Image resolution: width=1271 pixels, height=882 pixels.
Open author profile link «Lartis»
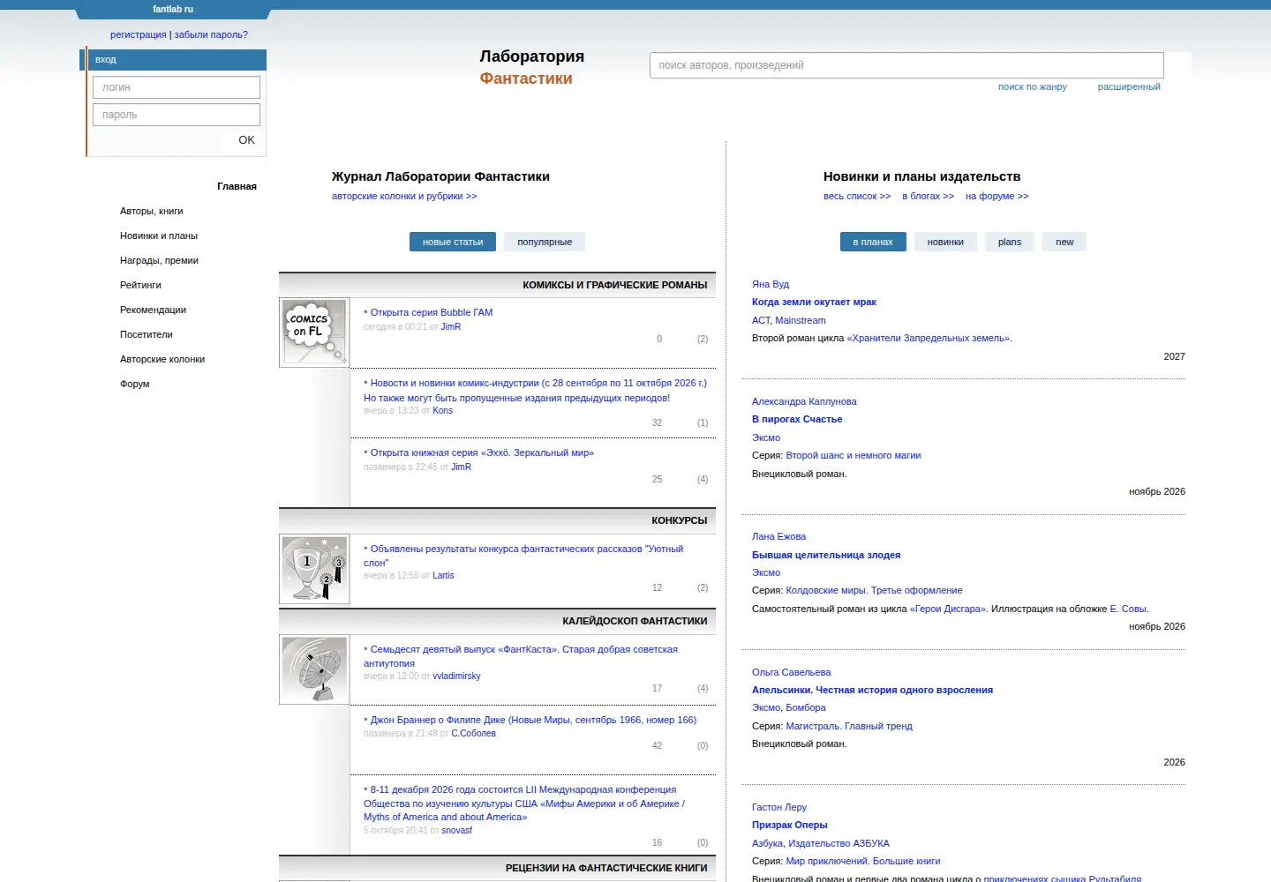[x=443, y=575]
